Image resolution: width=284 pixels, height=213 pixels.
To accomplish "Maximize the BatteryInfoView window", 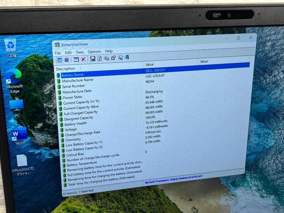I will click(239, 38).
